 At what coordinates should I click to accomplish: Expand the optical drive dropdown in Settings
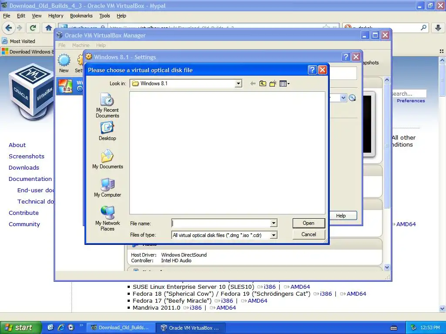point(343,98)
